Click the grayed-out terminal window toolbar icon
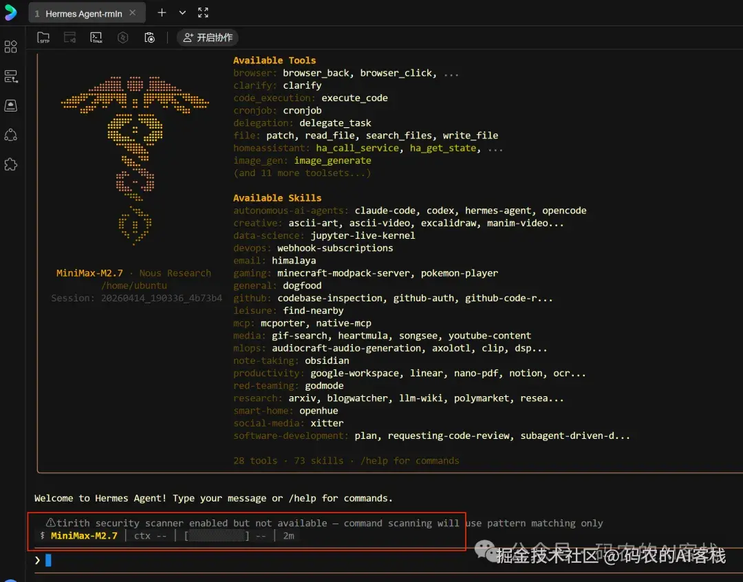The image size is (743, 582). point(69,38)
